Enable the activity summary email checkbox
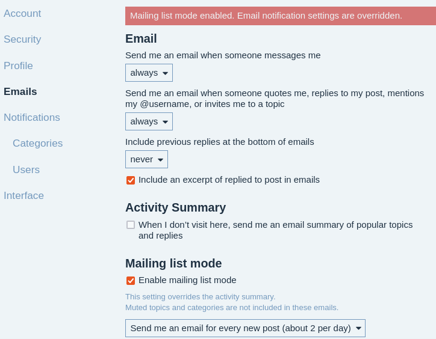436x339 pixels. 131,225
